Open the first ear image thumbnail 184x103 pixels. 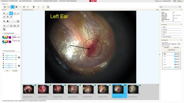[x=28, y=89]
